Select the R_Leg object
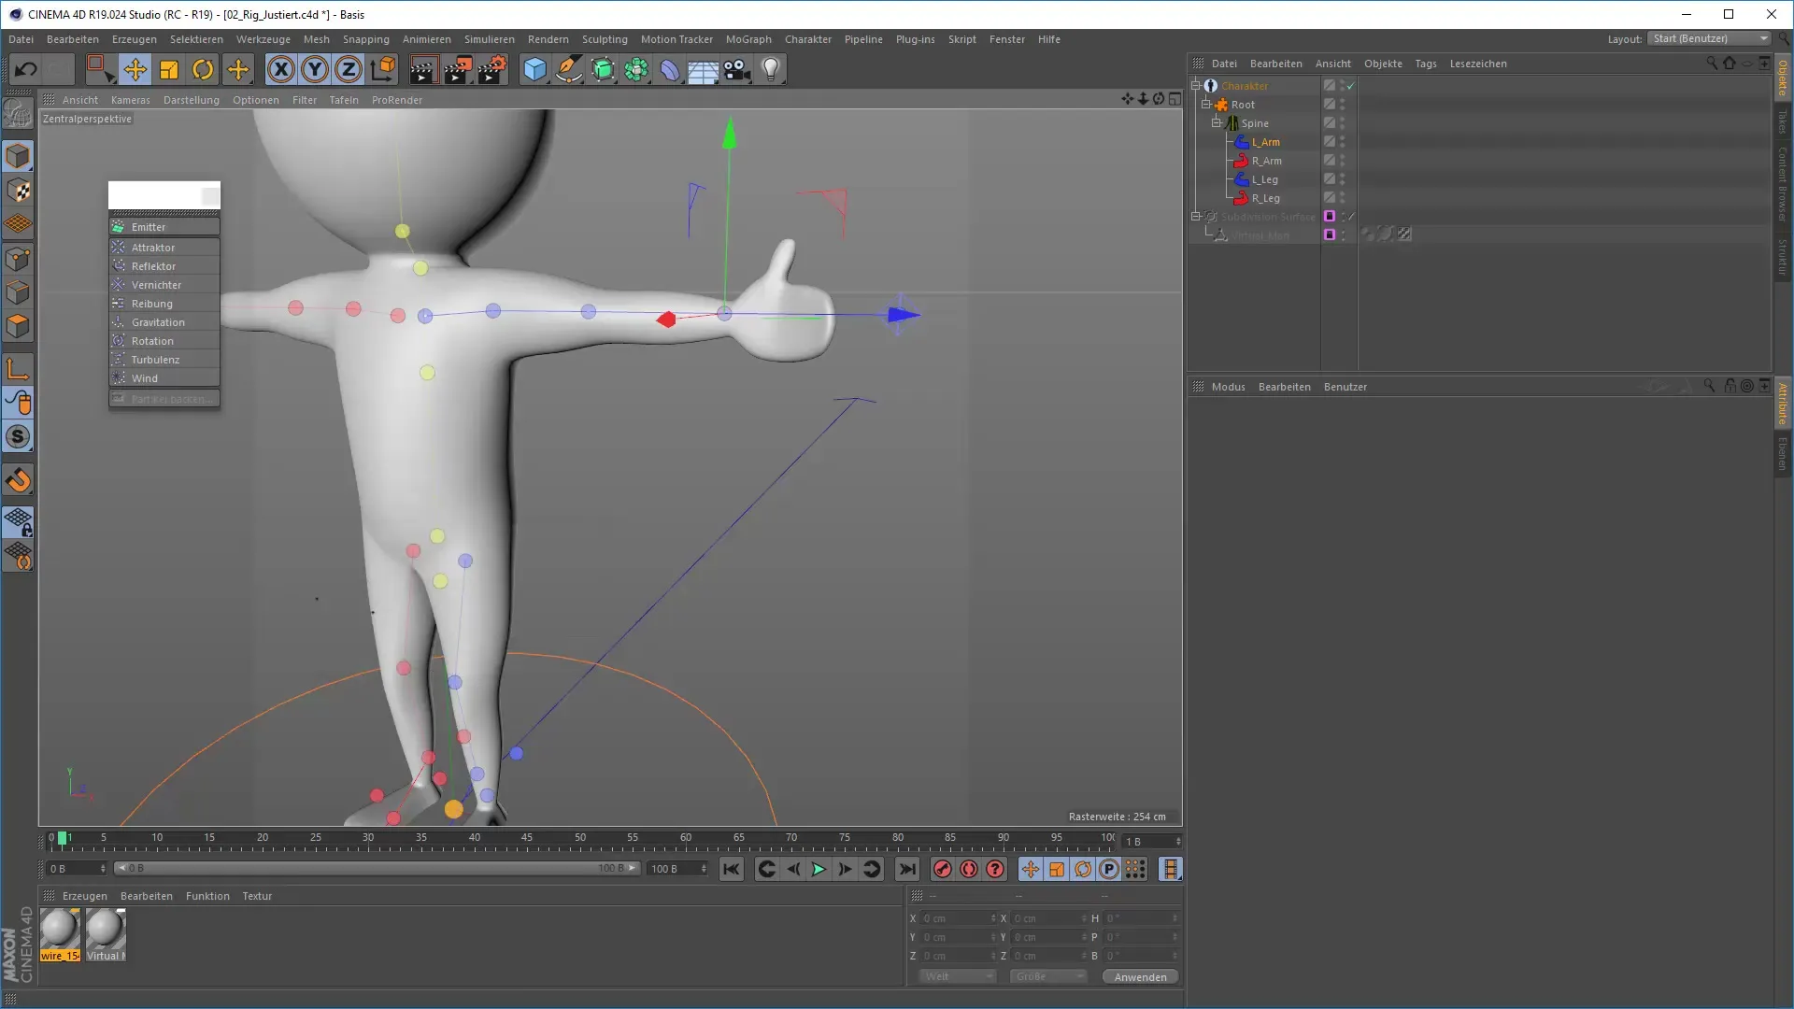The height and width of the screenshot is (1009, 1794). tap(1265, 198)
